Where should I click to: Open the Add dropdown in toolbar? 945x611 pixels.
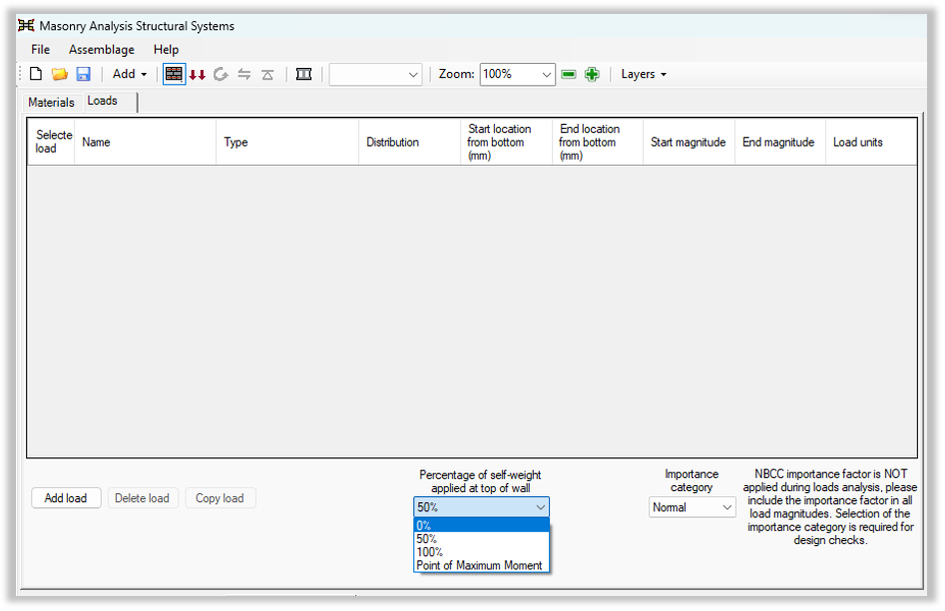(x=130, y=74)
